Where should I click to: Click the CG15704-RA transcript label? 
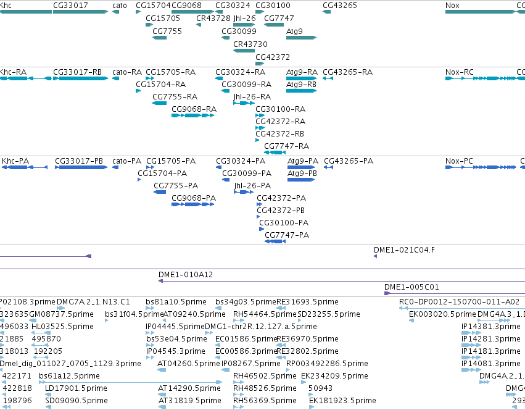point(161,84)
